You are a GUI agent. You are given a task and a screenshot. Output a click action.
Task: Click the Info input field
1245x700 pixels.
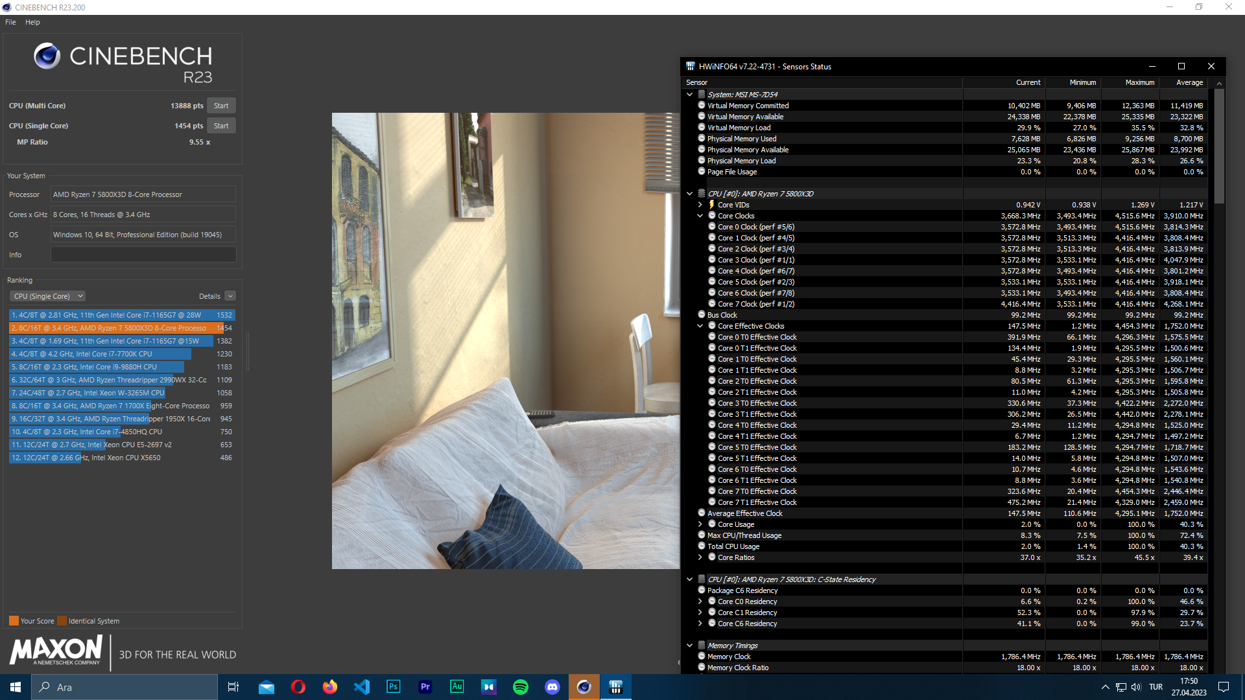point(143,255)
